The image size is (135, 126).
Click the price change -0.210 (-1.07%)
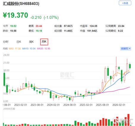(x=44, y=17)
